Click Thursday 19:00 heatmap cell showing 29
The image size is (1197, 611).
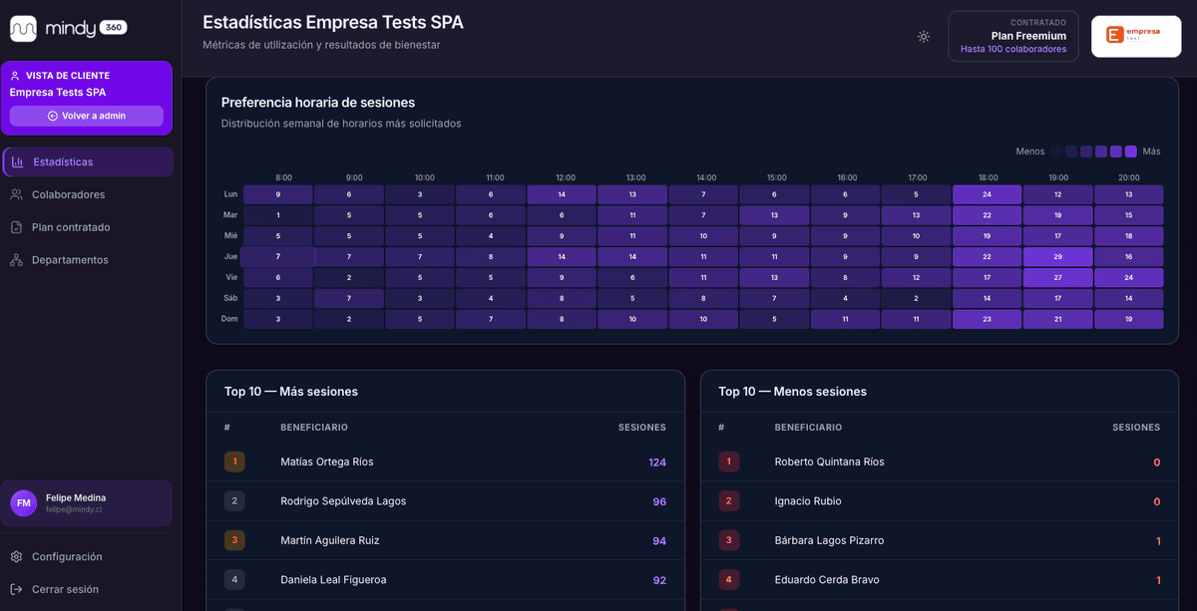tap(1057, 257)
